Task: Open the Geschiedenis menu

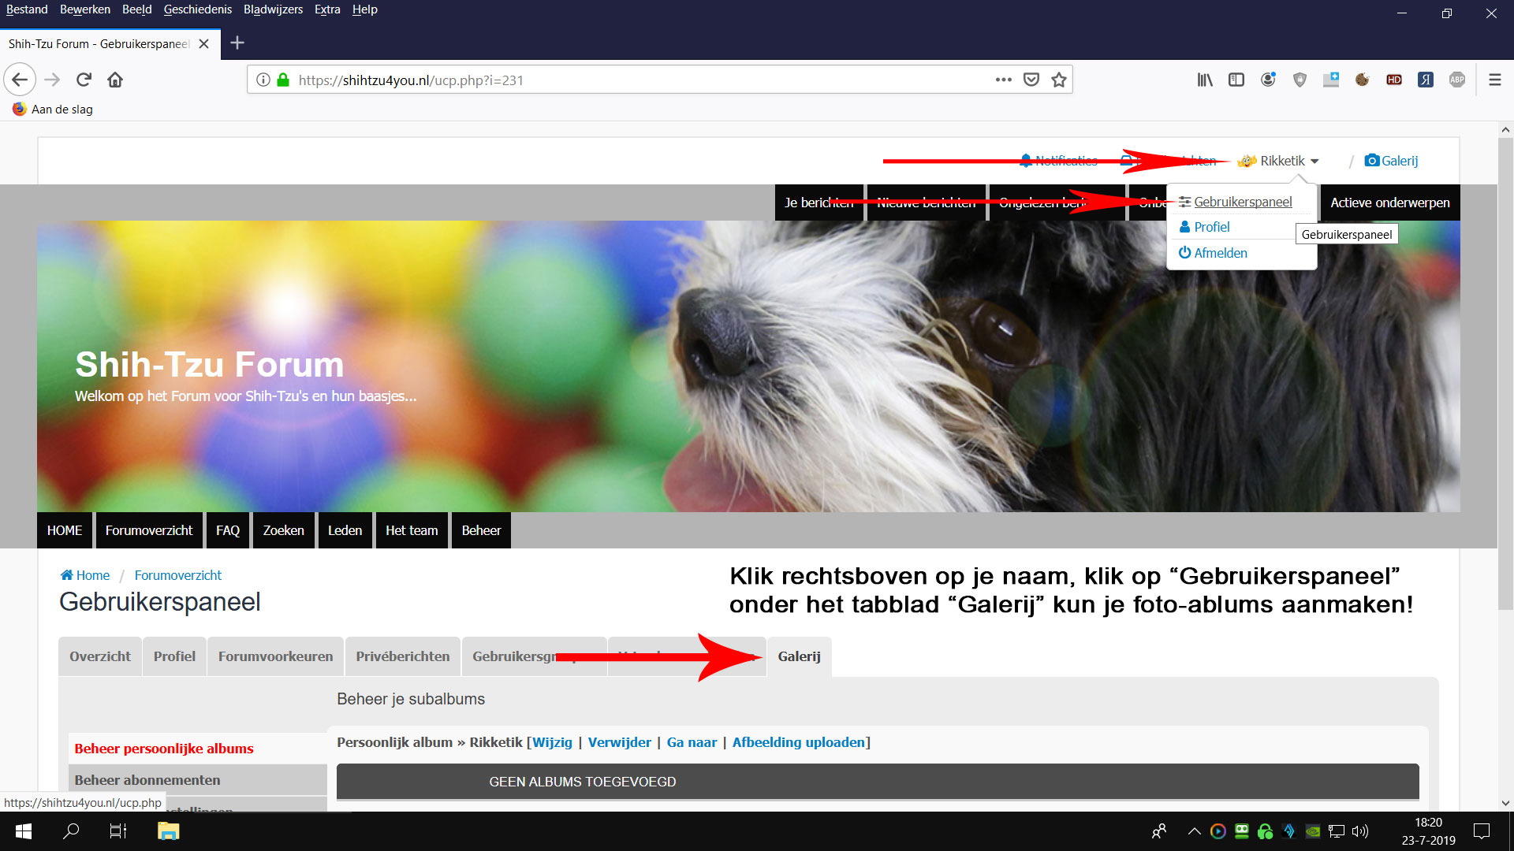Action: [197, 9]
